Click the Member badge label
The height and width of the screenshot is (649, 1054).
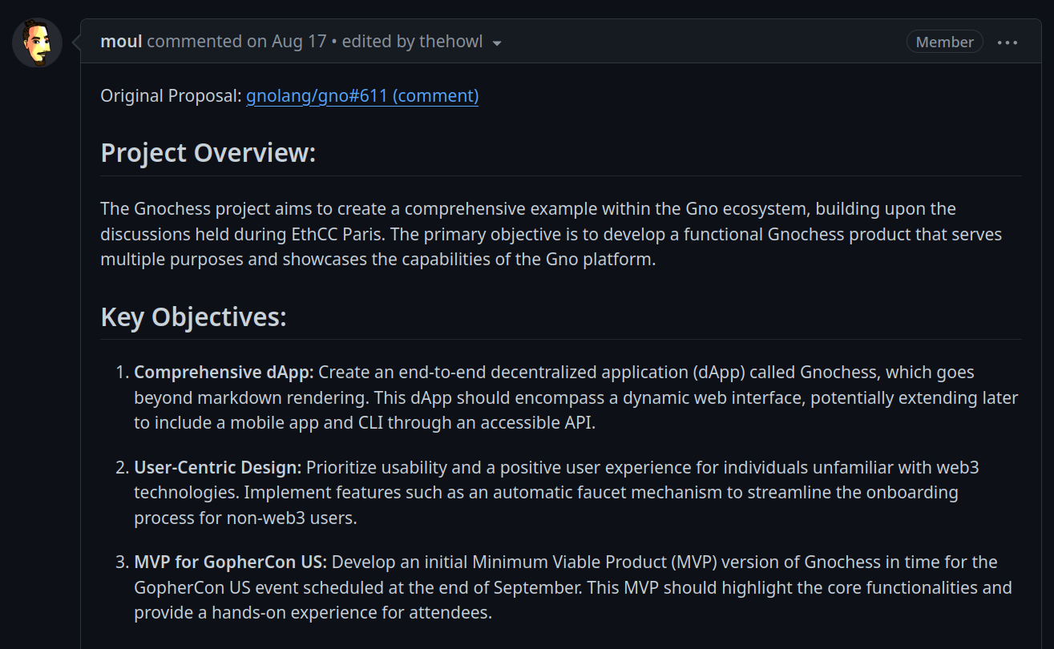point(945,42)
